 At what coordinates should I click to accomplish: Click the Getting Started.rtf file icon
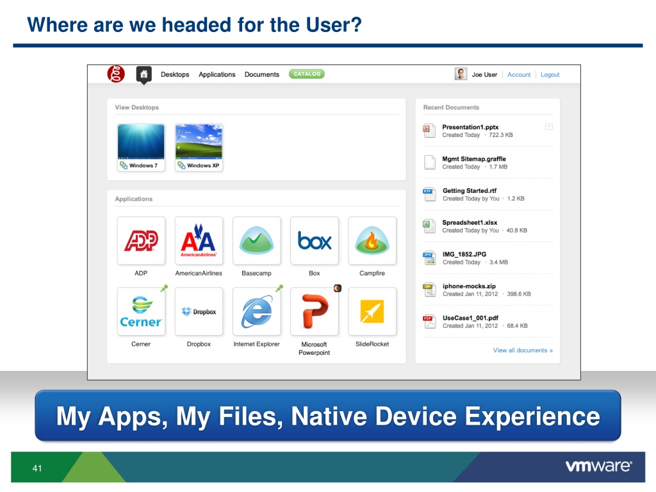click(x=429, y=194)
